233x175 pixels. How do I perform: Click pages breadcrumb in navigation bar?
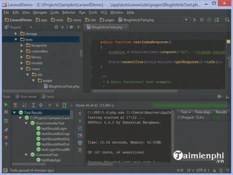107,20
